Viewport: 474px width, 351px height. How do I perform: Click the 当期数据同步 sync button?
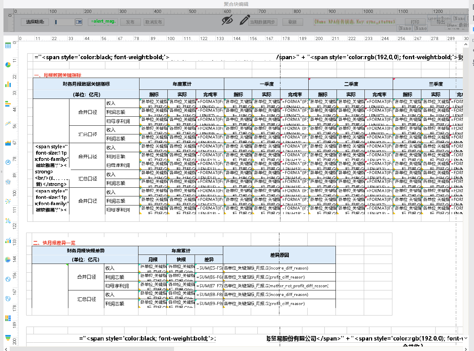tap(263, 22)
